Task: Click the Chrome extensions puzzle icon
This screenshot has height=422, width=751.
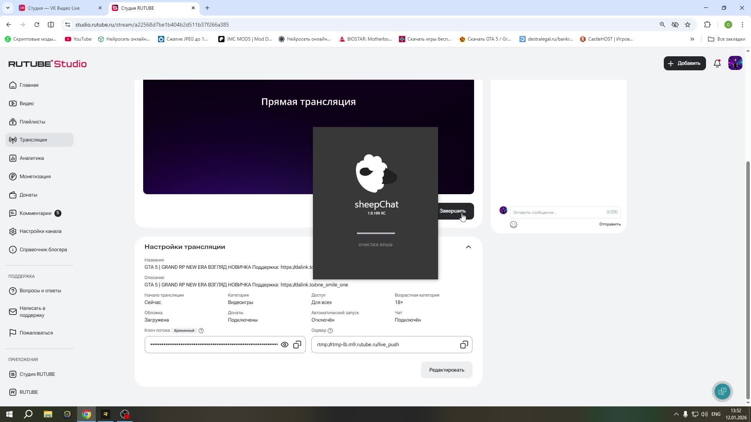Action: [x=707, y=25]
